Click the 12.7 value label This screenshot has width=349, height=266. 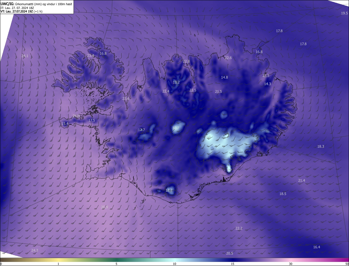[142, 130]
